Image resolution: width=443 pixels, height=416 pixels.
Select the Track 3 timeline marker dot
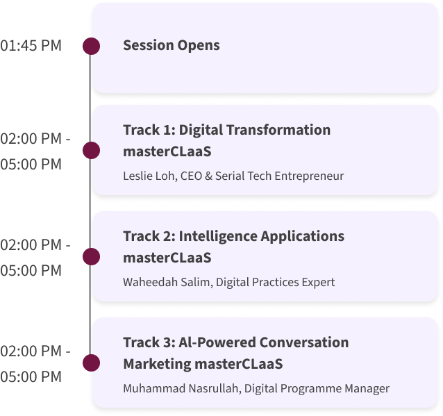tap(91, 363)
